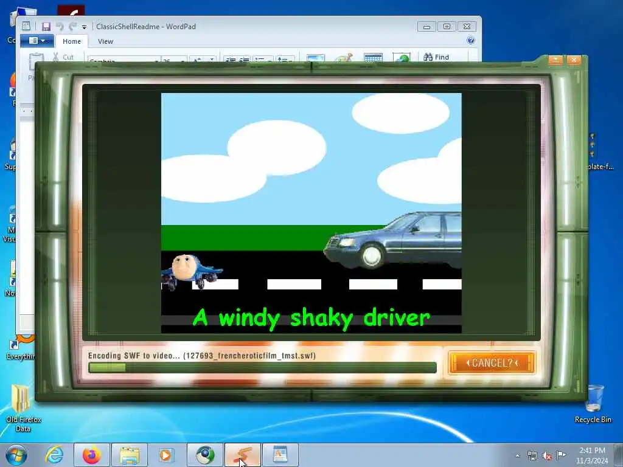Image resolution: width=623 pixels, height=467 pixels.
Task: Open Firefox from the taskbar
Action: pos(91,455)
